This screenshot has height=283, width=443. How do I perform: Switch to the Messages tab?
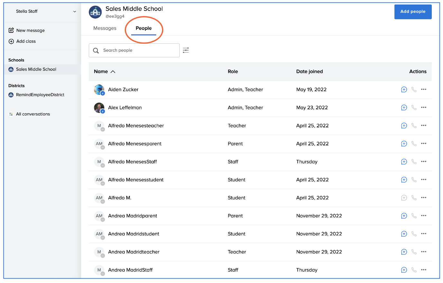tap(105, 28)
